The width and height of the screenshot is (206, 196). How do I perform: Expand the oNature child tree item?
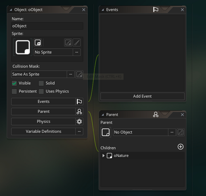click(103, 156)
